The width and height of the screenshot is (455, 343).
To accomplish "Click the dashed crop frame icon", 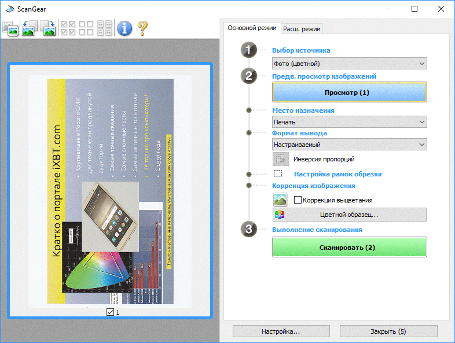I will [x=278, y=174].
